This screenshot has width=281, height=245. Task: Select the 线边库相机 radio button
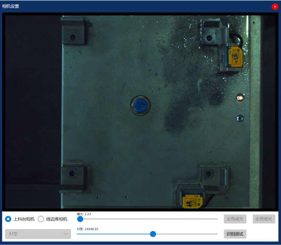pos(41,219)
